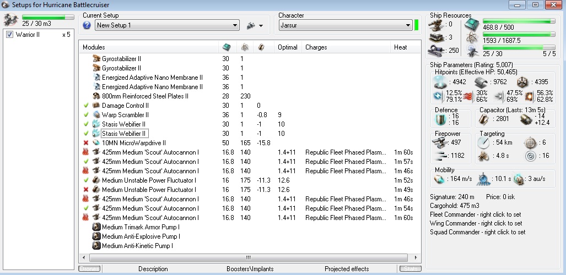
Task: Click the calibration icon showing 250
Action: click(x=436, y=51)
